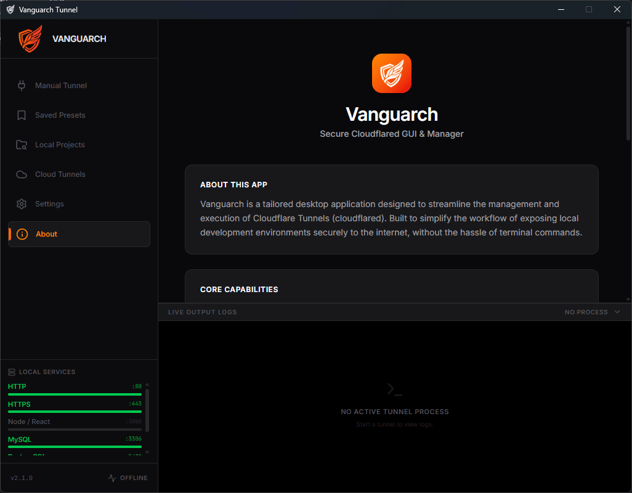Click the MySQL service green bar

[x=75, y=447]
